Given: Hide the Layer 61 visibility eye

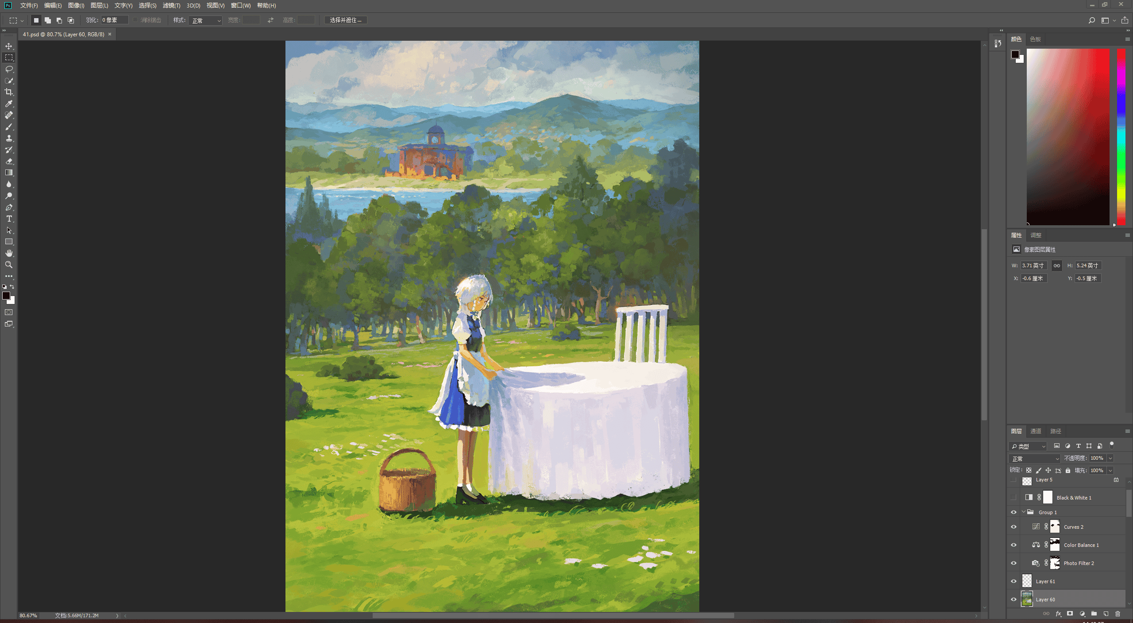Looking at the screenshot, I should pyautogui.click(x=1014, y=581).
